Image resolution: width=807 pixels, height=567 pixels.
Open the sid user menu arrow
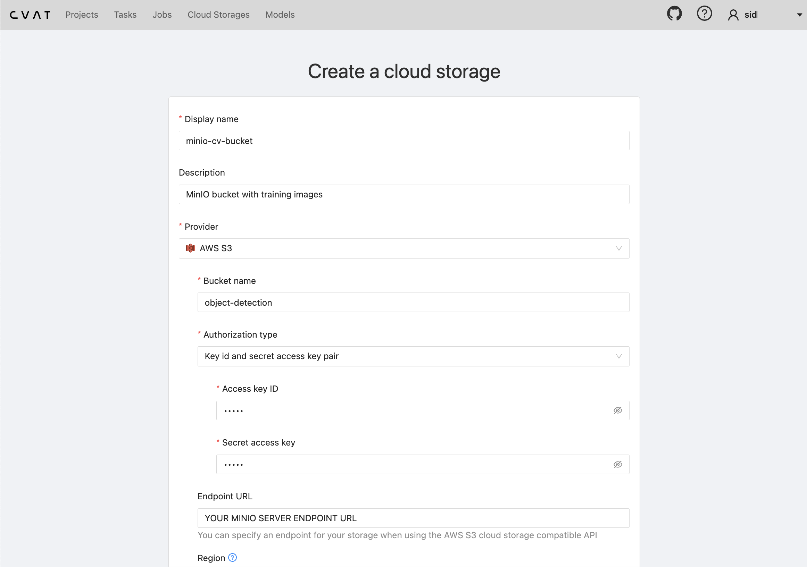click(799, 15)
